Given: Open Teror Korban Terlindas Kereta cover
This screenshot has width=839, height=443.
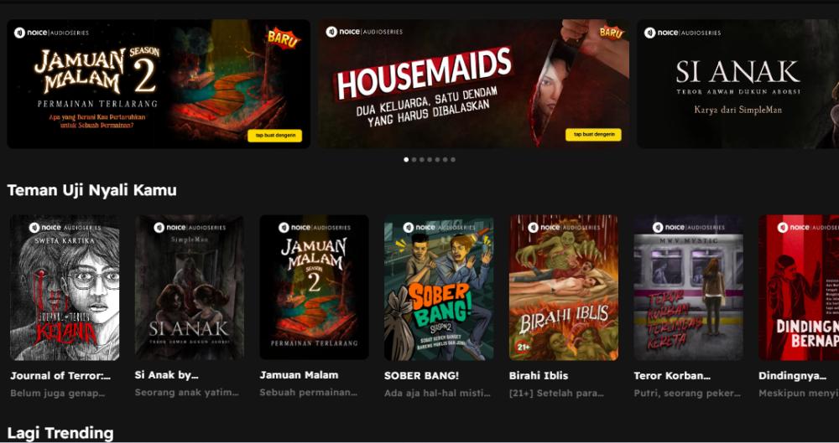Looking at the screenshot, I should (x=688, y=287).
